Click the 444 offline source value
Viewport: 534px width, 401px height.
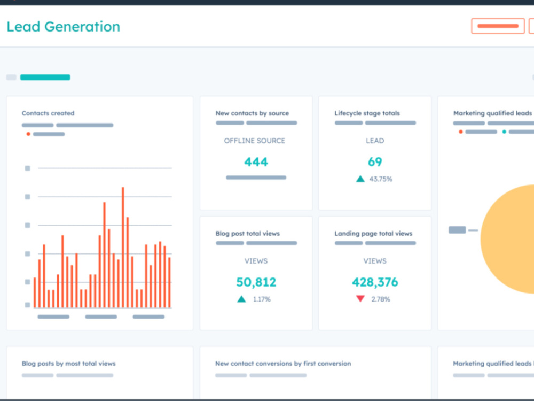(256, 161)
